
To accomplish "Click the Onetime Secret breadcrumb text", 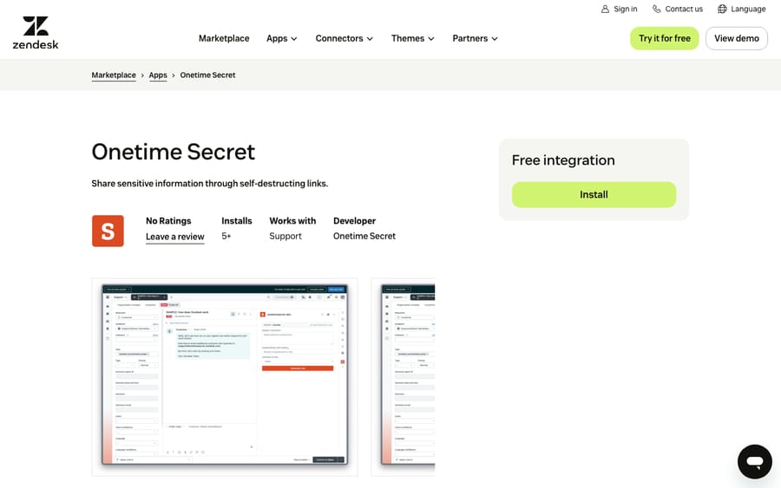I will pos(207,75).
